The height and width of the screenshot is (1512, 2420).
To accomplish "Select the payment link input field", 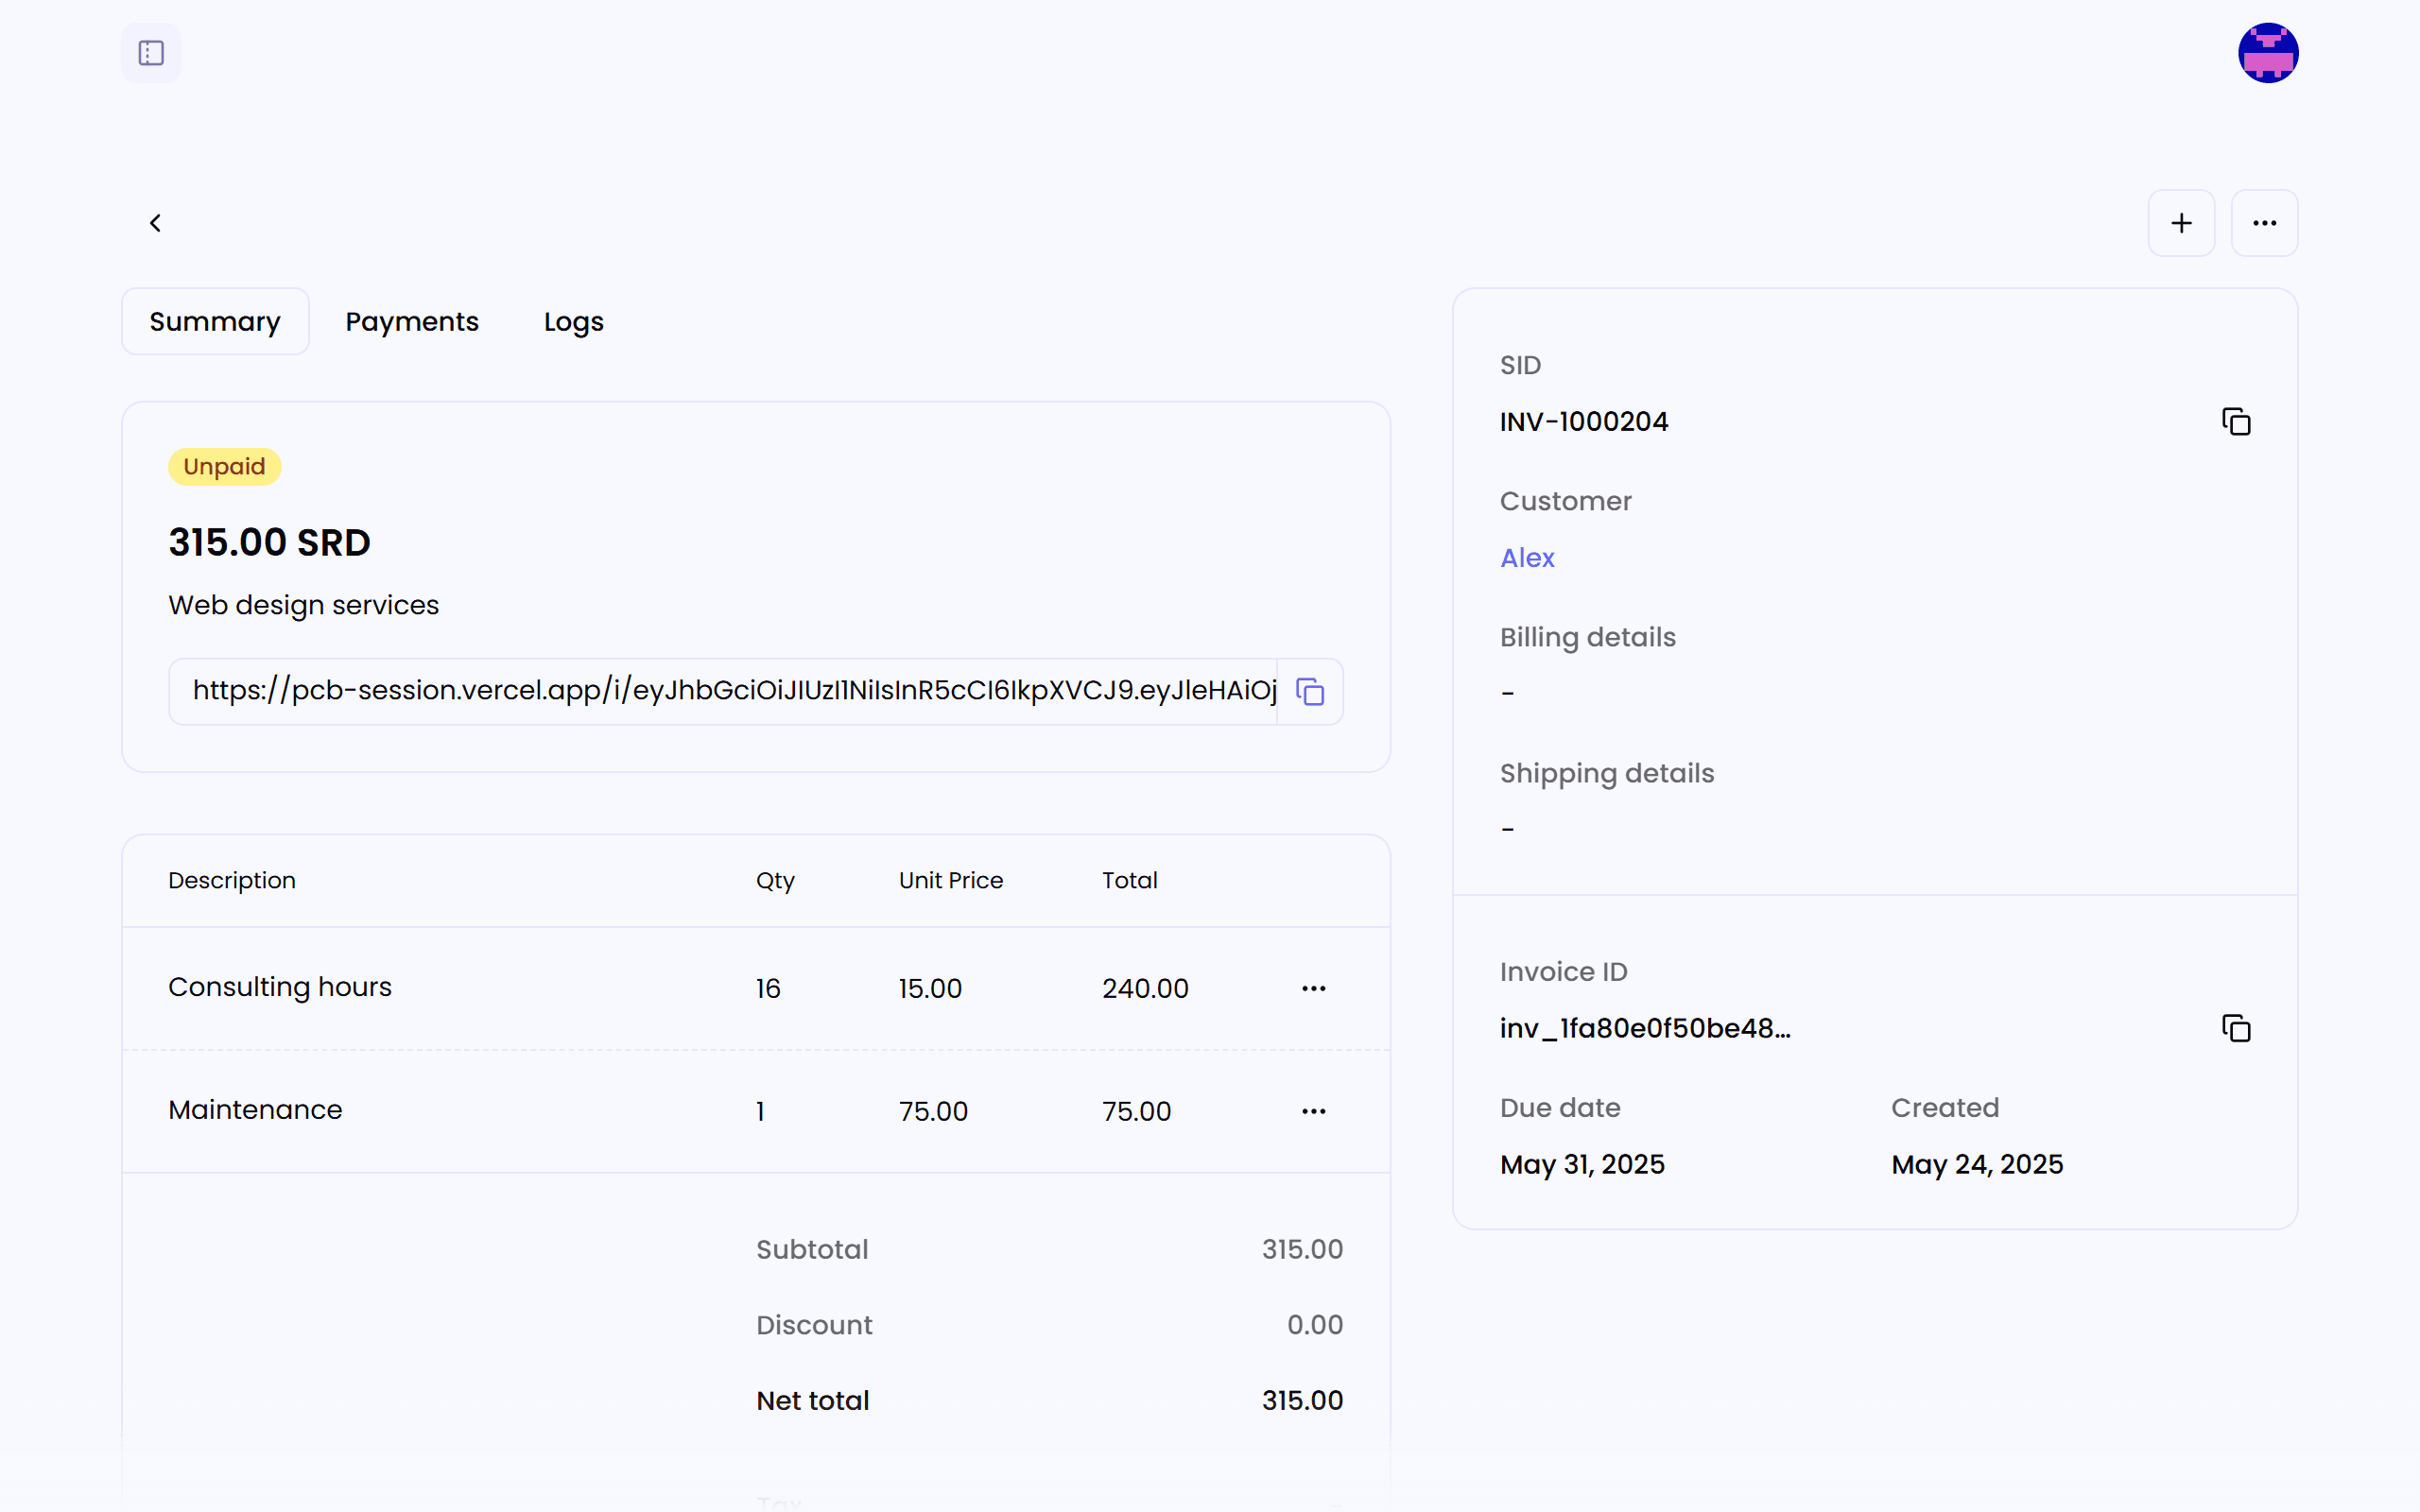I will tap(720, 691).
